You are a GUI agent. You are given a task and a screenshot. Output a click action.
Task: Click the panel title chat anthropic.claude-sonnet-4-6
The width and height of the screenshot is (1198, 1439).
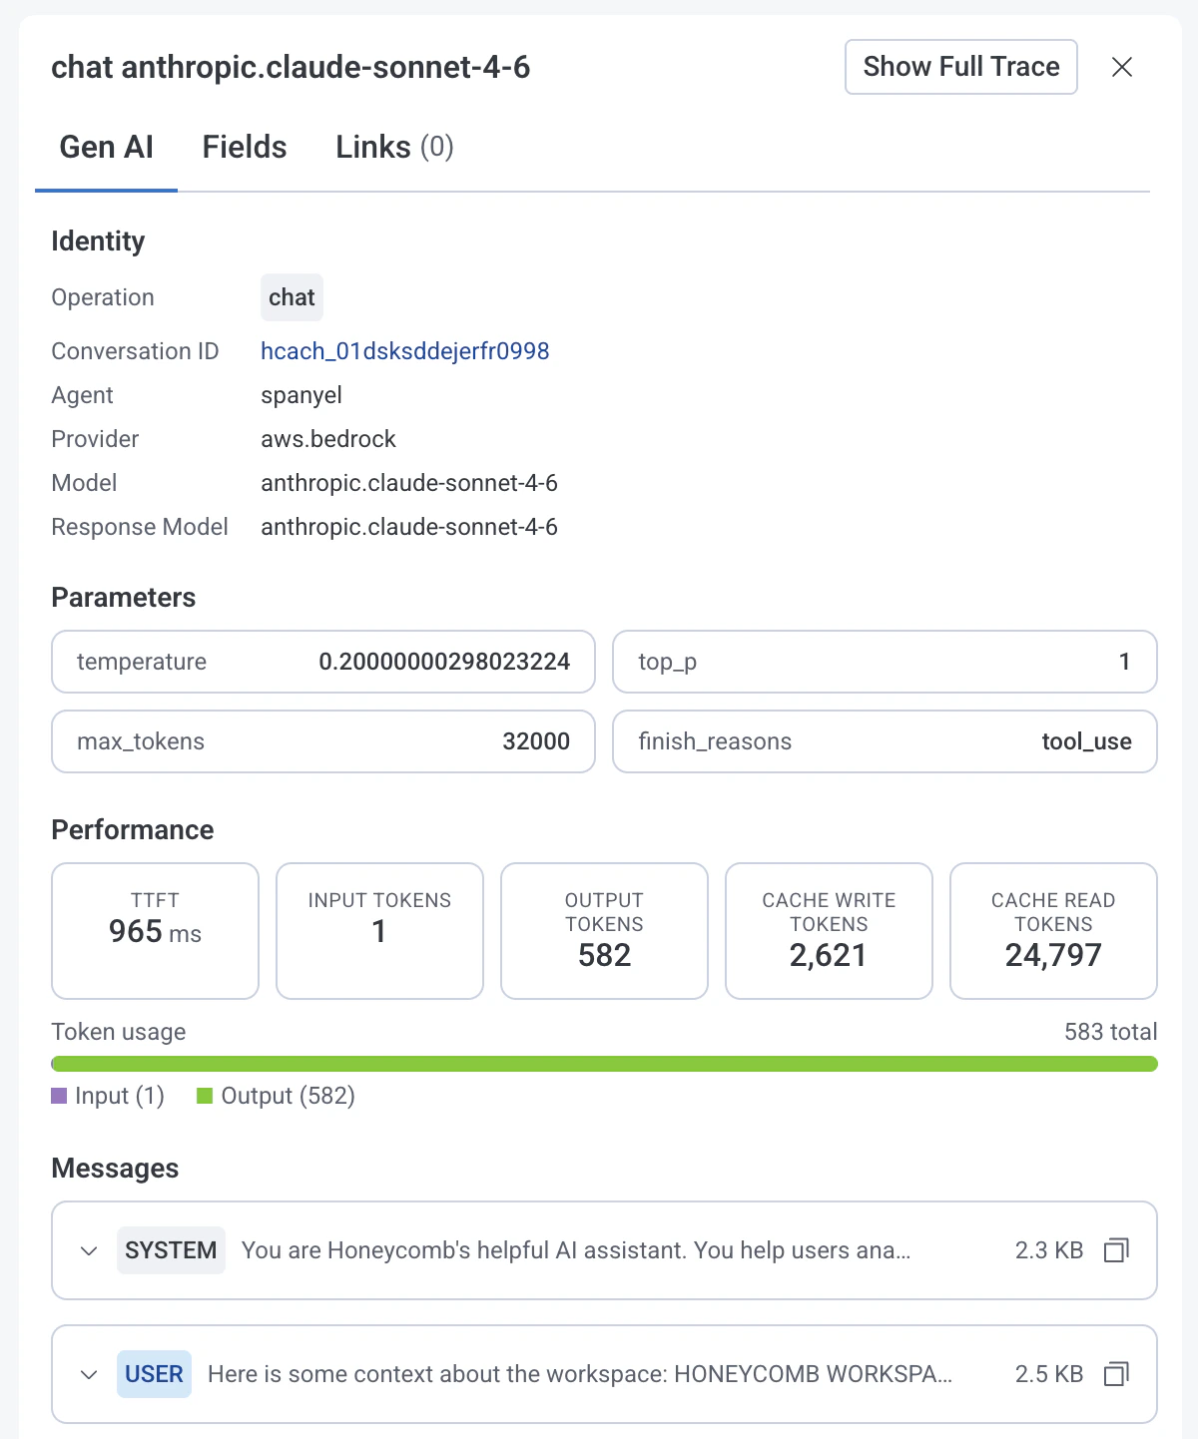[x=291, y=67]
